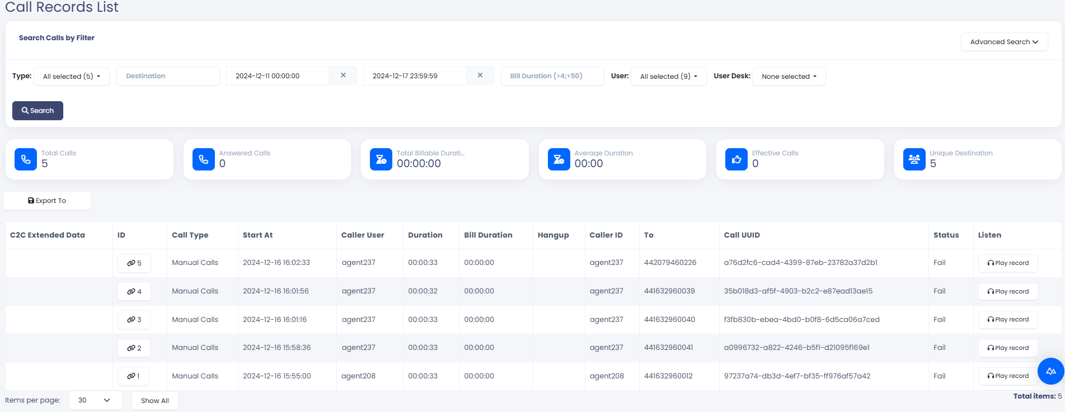The width and height of the screenshot is (1065, 412).
Task: Open the blue floating chat widget icon
Action: click(1050, 371)
